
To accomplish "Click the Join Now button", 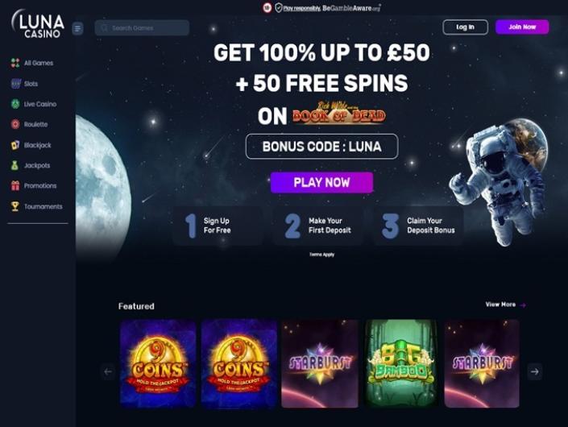I will [x=522, y=27].
